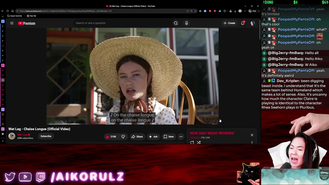Screen dimensions: 329x185
Task: Click the Twitch icon in the overlay
Action: [41, 177]
